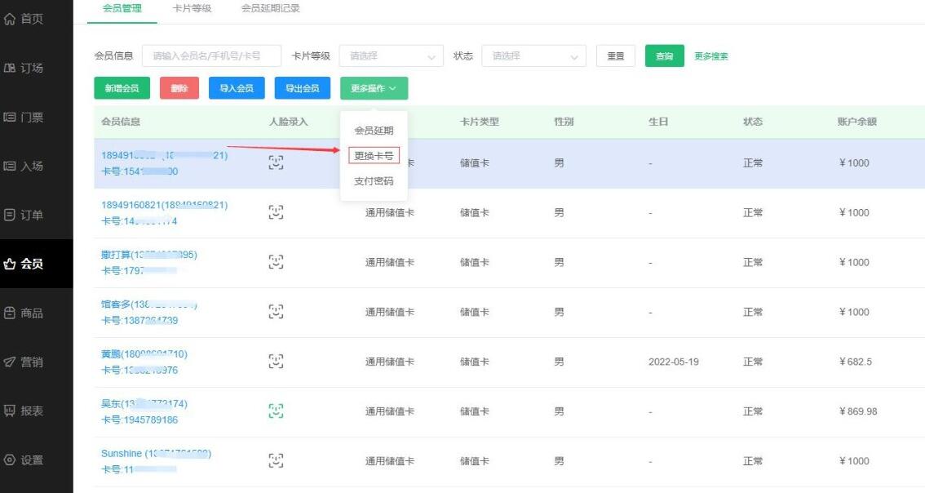925x493 pixels.
Task: Open 门票 tickets sidebar item
Action: pos(24,117)
